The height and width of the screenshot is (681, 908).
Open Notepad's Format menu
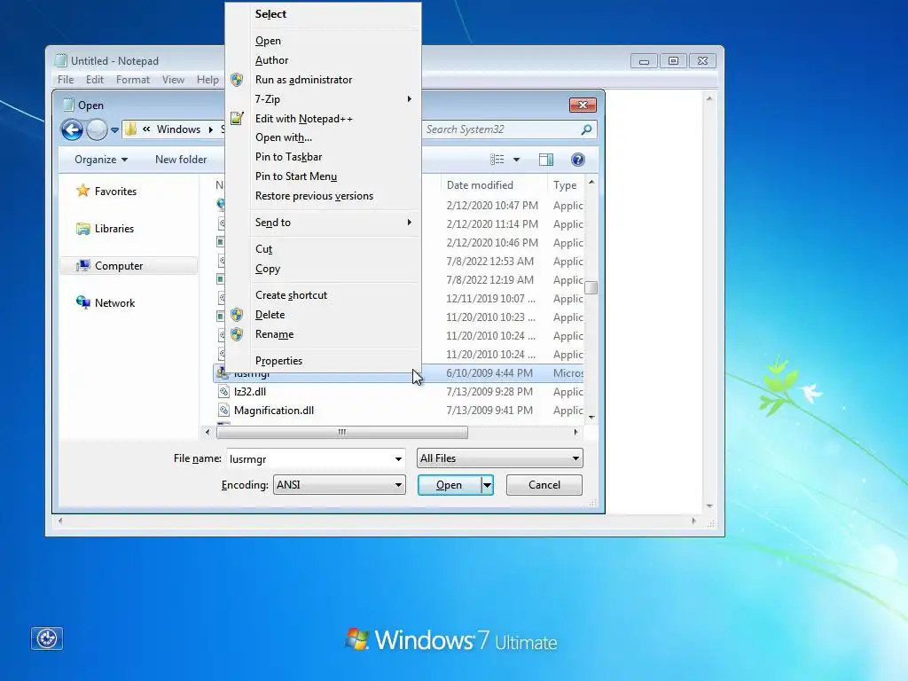point(133,79)
